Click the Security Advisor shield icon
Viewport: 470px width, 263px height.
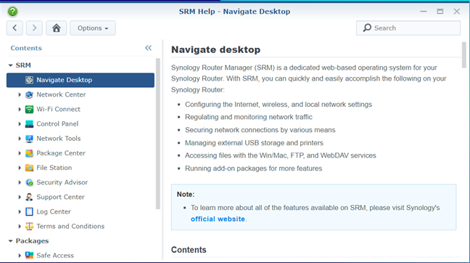[29, 182]
